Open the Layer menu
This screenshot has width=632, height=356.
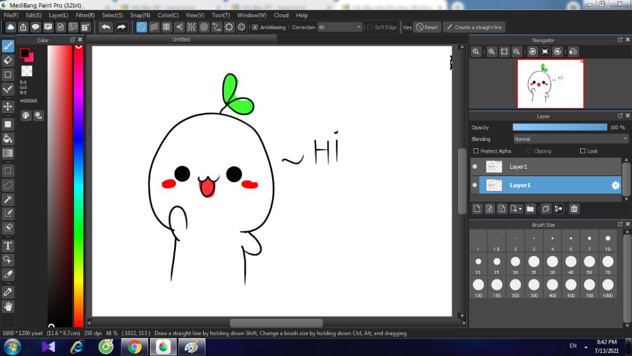[59, 15]
